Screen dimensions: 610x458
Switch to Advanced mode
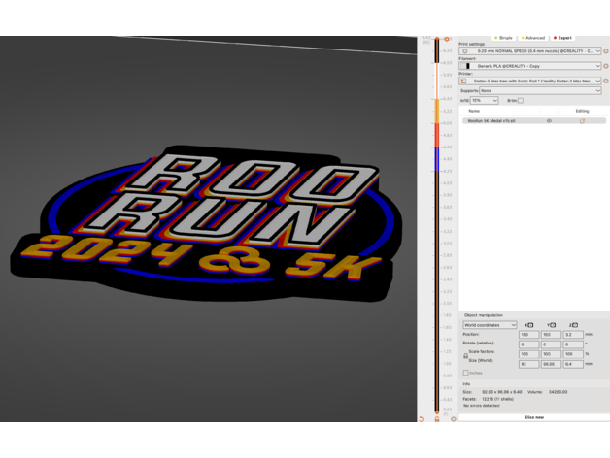coord(534,37)
